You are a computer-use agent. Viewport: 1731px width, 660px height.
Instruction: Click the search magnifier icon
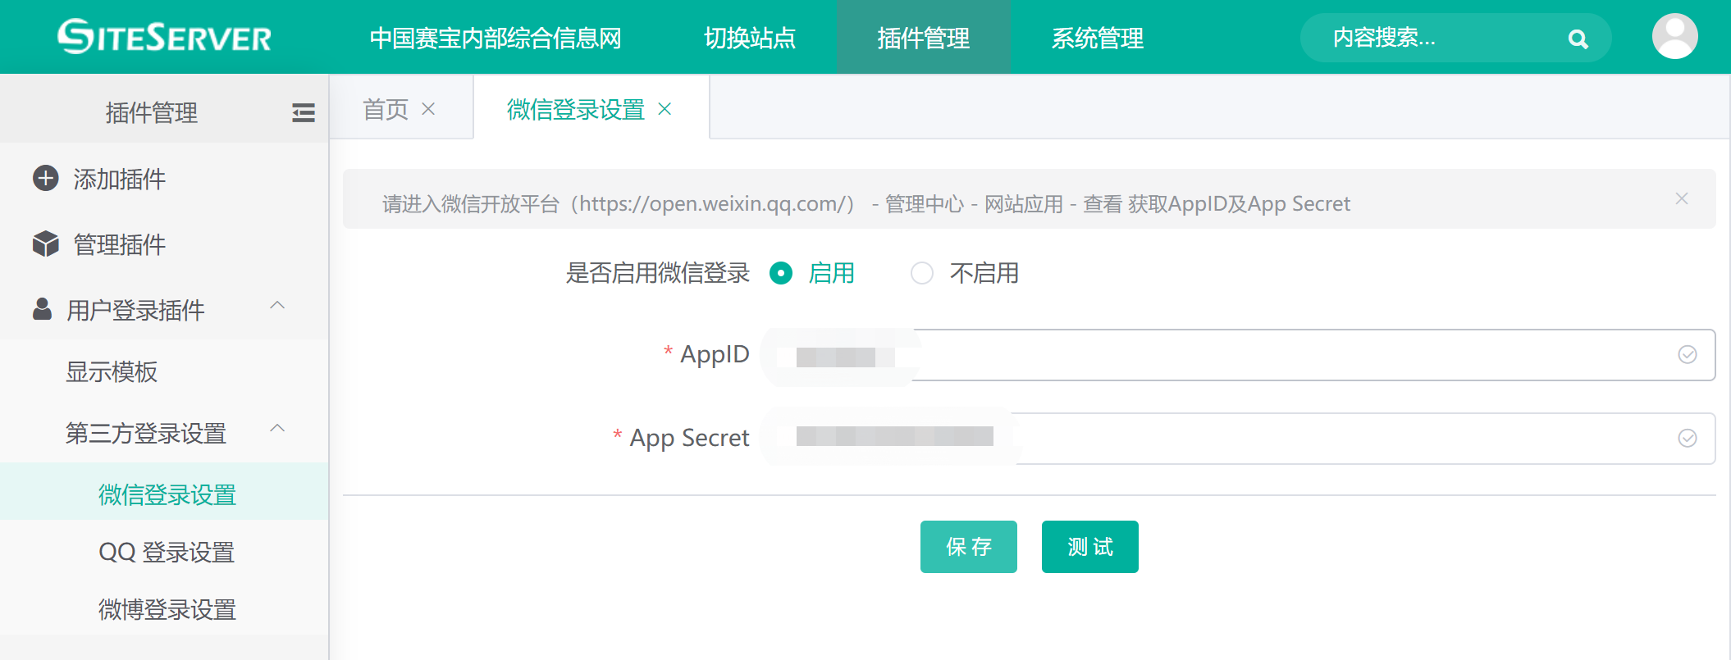pyautogui.click(x=1578, y=39)
